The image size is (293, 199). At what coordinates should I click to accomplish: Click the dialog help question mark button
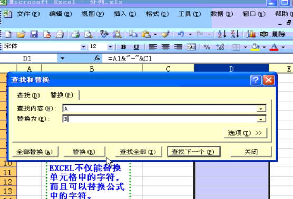256,80
